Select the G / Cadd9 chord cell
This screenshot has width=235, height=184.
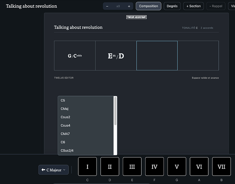[x=75, y=56]
